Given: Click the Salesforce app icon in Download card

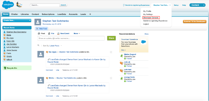Looking at the screenshot, I should click(143, 42).
